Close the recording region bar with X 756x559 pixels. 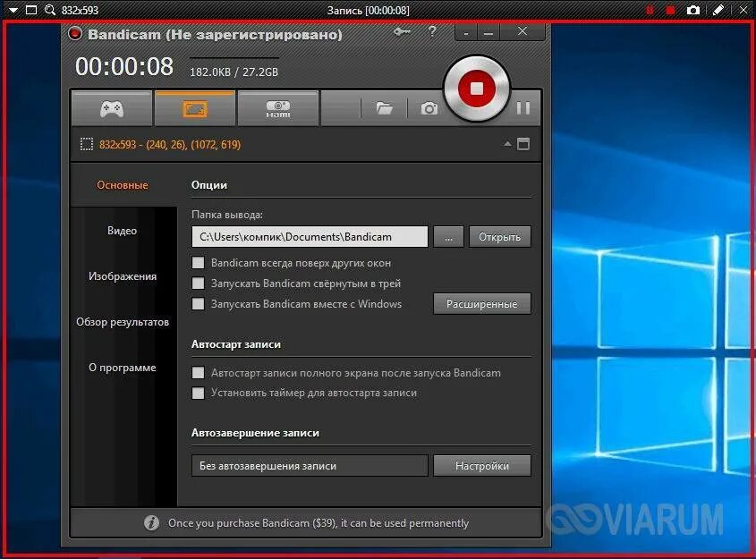point(744,10)
